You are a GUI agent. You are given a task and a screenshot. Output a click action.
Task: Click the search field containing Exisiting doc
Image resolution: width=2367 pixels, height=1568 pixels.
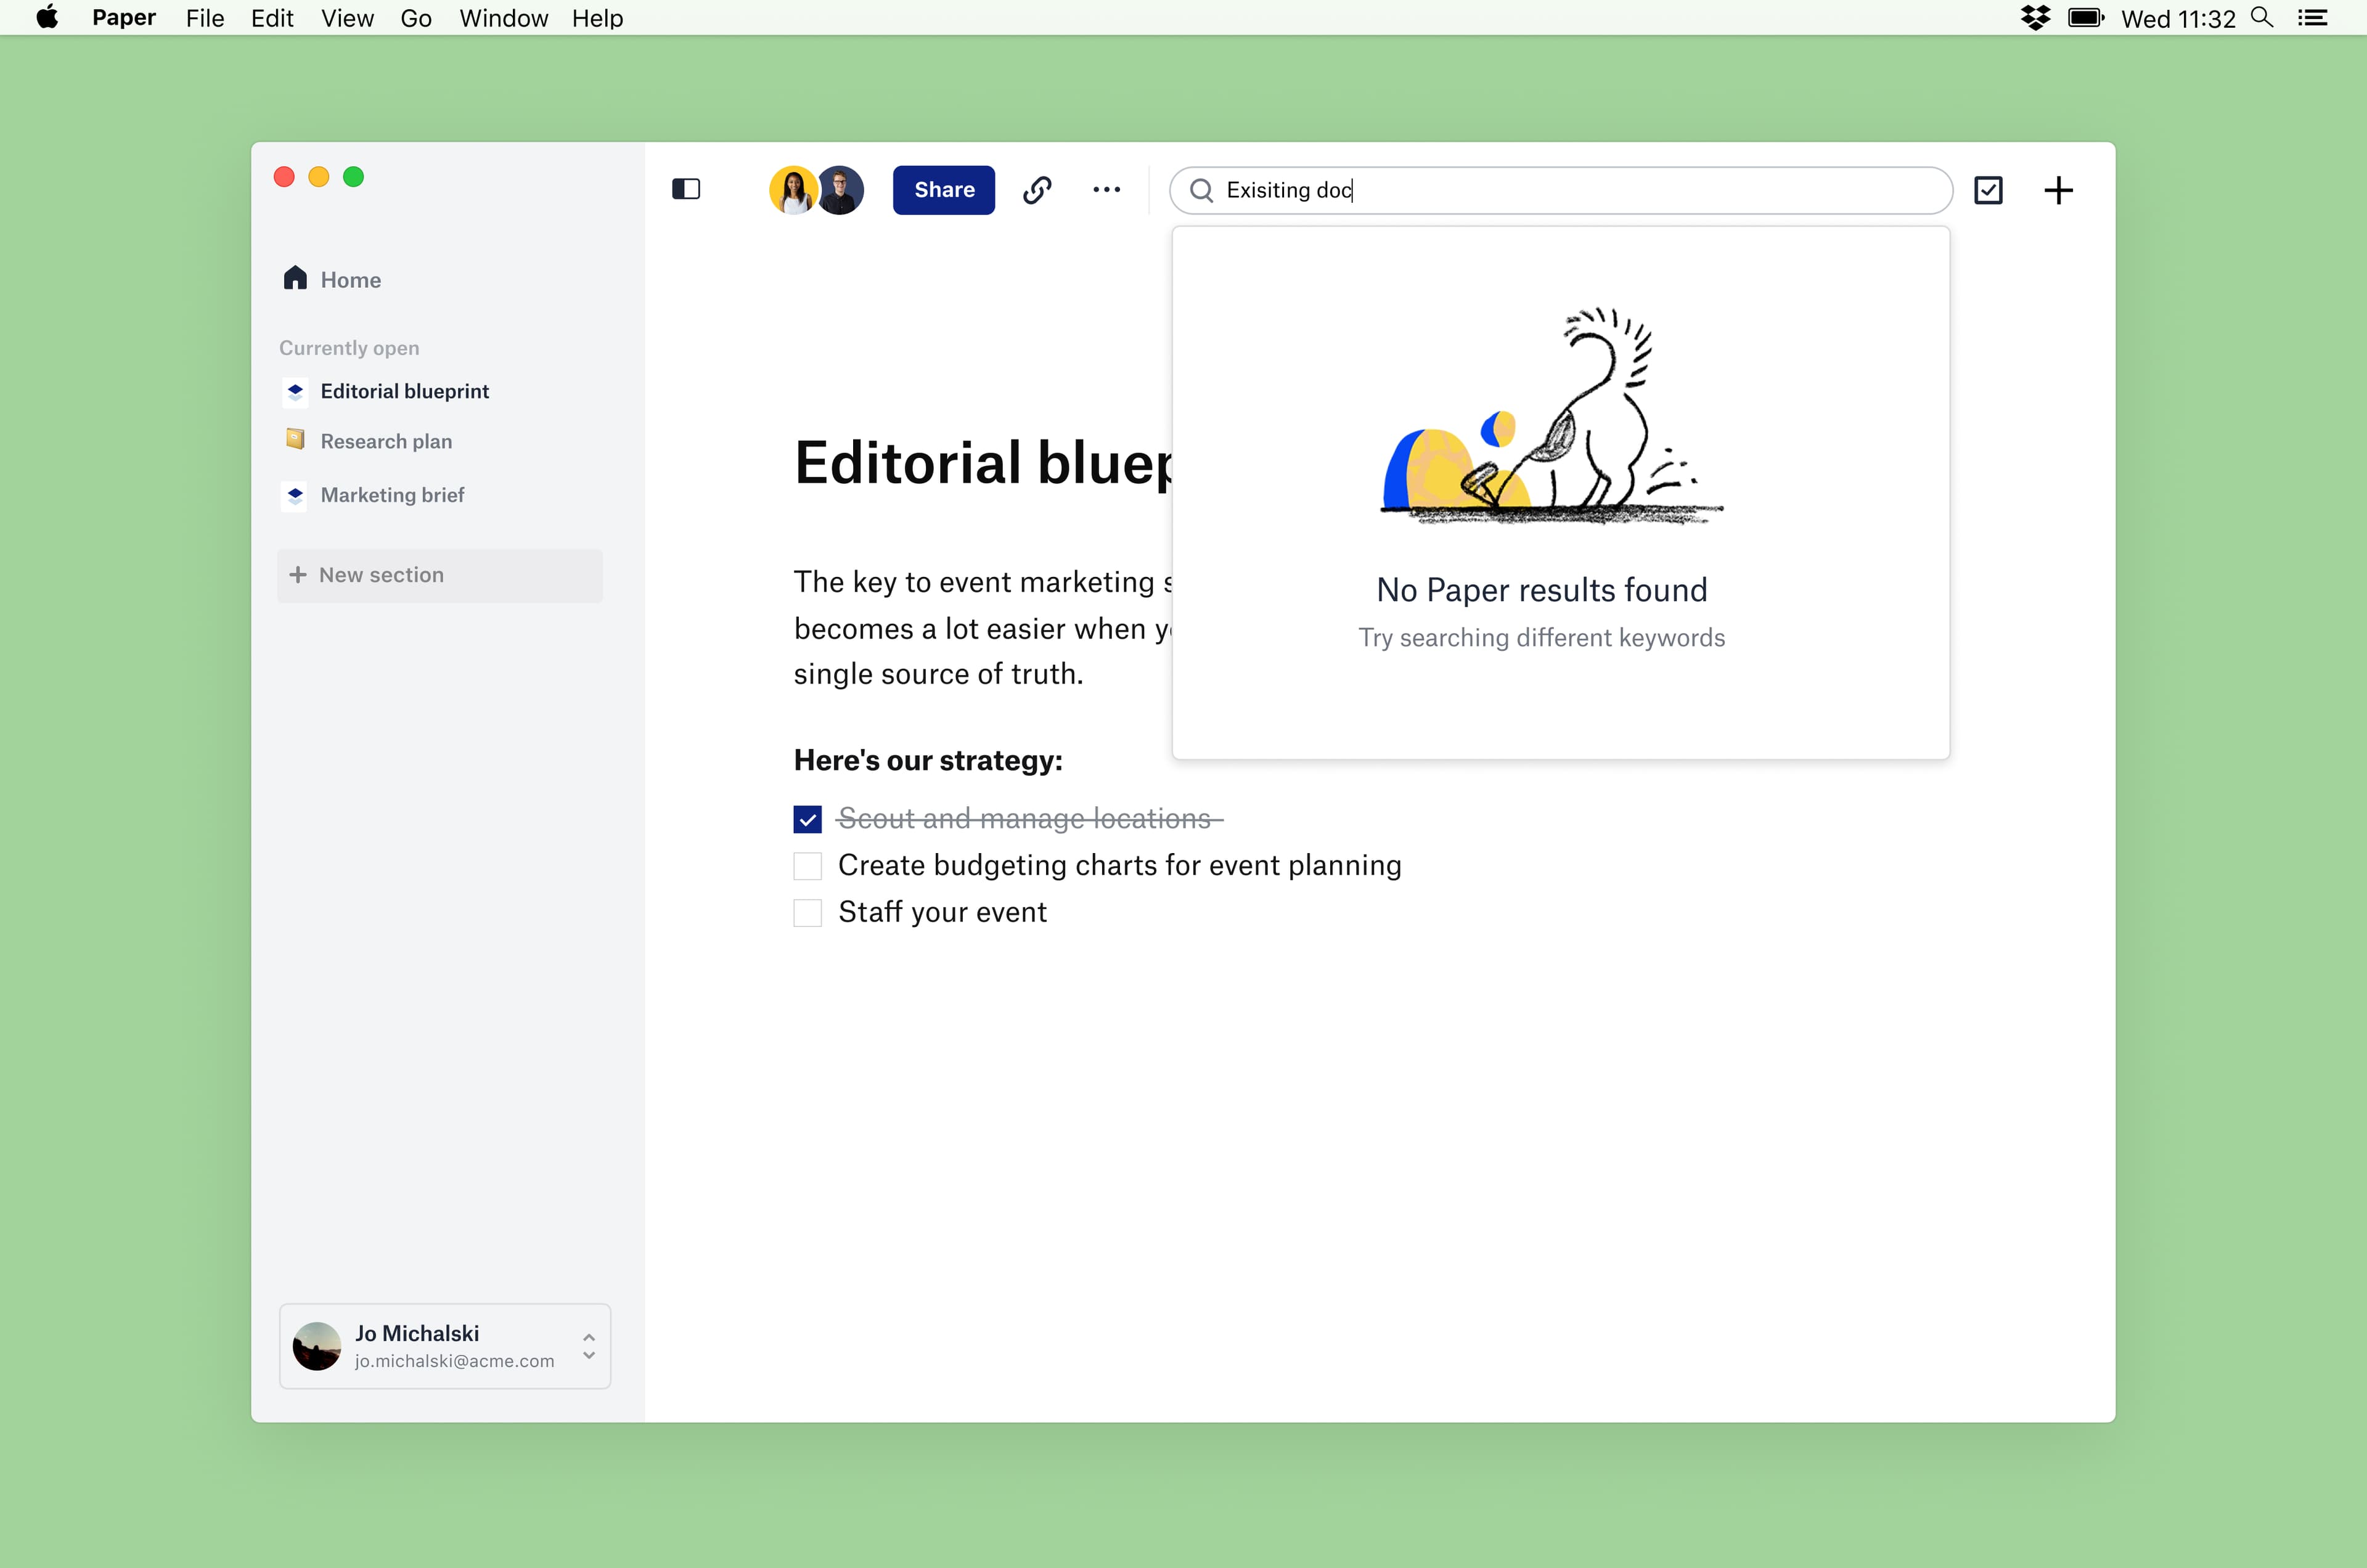coord(1561,191)
